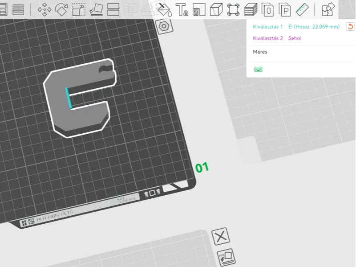Click the corner-handles square toolbar icon
The width and height of the screenshot is (356, 267).
coord(233,9)
